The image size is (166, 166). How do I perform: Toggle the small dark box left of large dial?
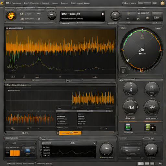(x=123, y=70)
